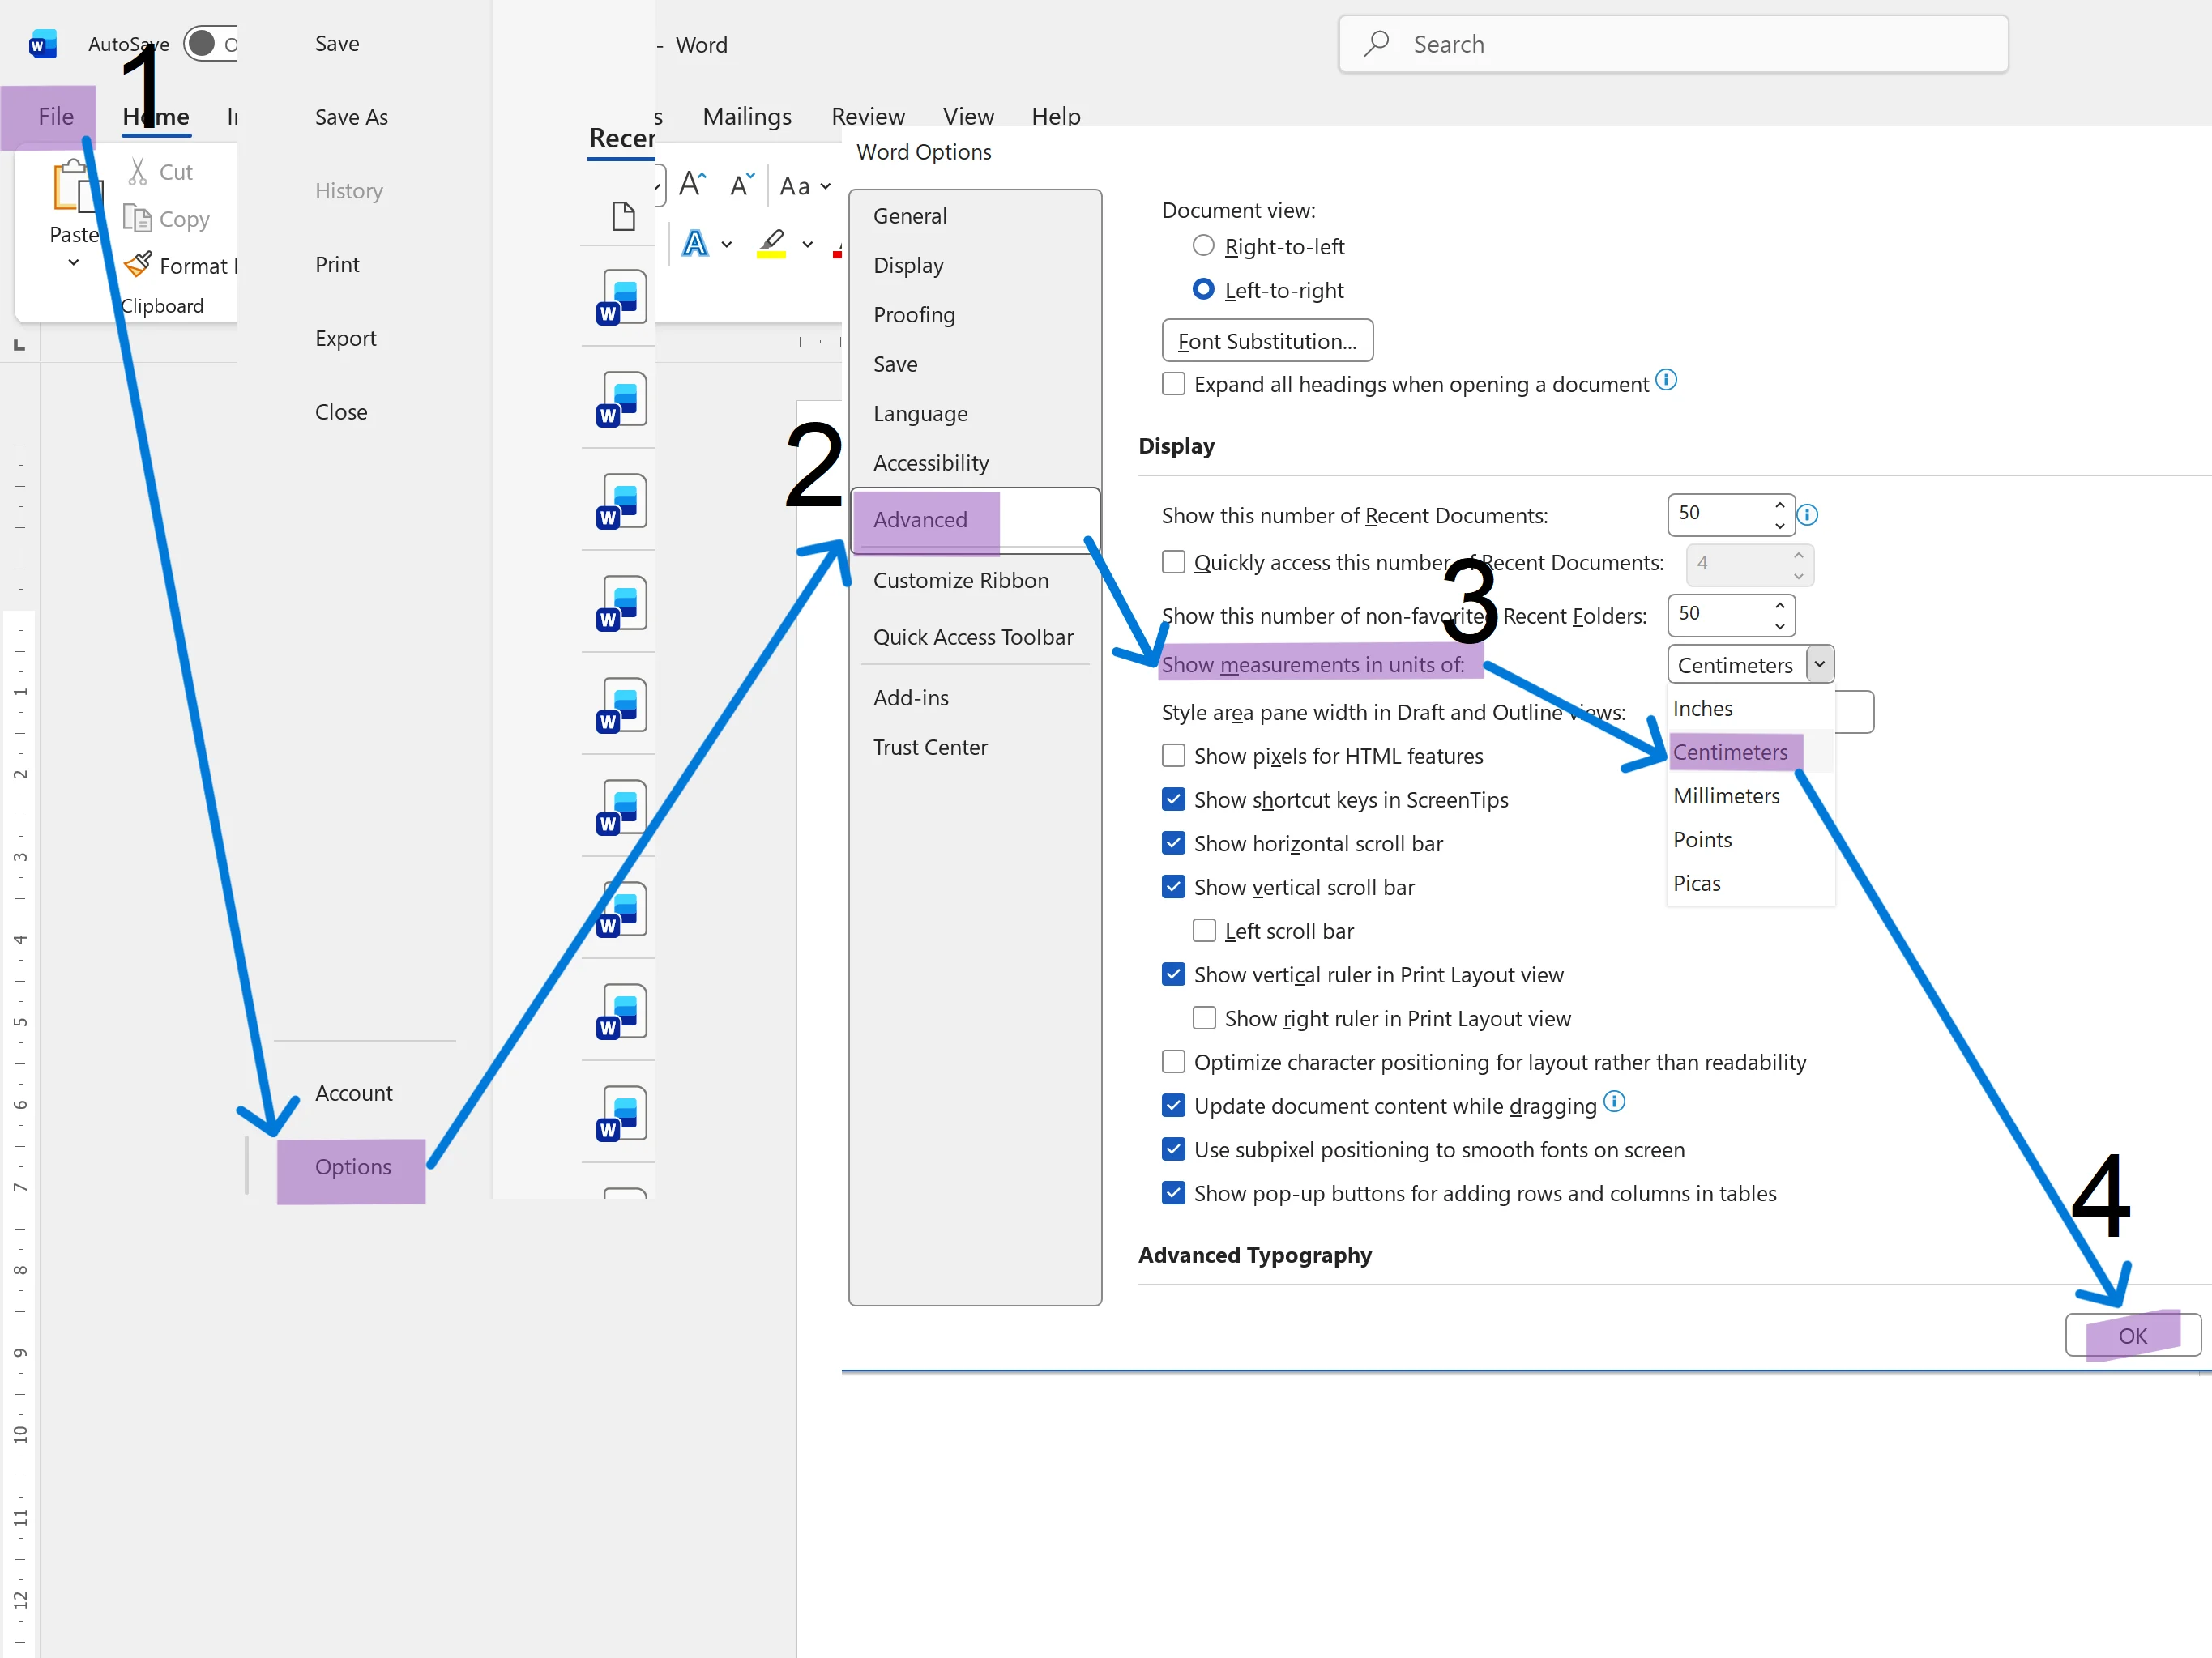Open the Help ribbon tab
The image size is (2212, 1658).
point(1056,117)
